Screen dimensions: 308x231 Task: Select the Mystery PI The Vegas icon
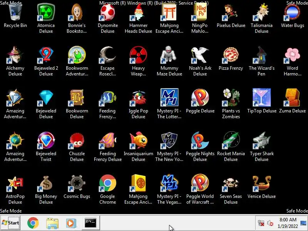point(169,183)
